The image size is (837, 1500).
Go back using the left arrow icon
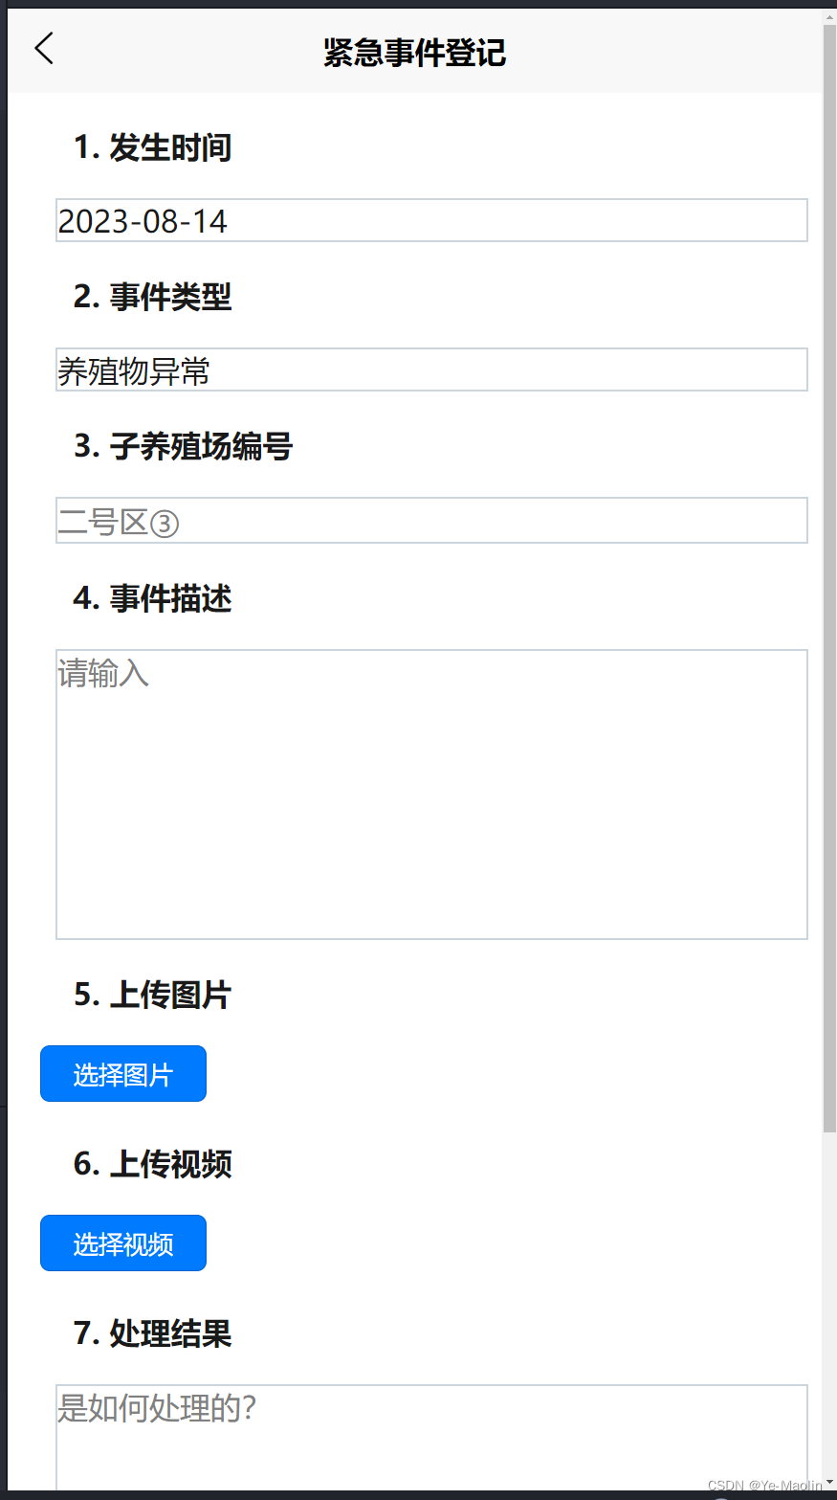[x=44, y=48]
